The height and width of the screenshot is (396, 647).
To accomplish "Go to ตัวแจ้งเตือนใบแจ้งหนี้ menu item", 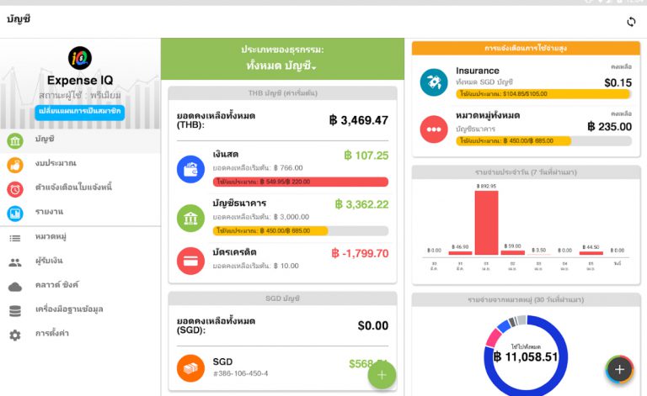I will 73,187.
